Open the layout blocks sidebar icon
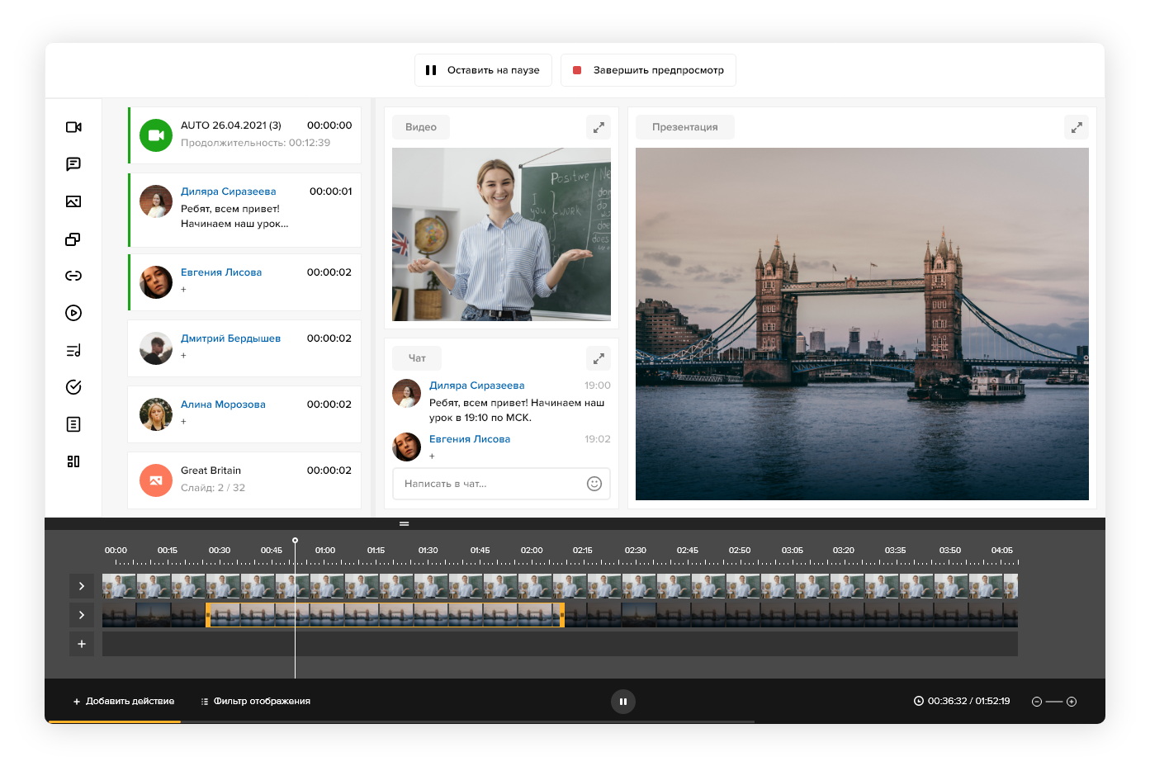 73,461
